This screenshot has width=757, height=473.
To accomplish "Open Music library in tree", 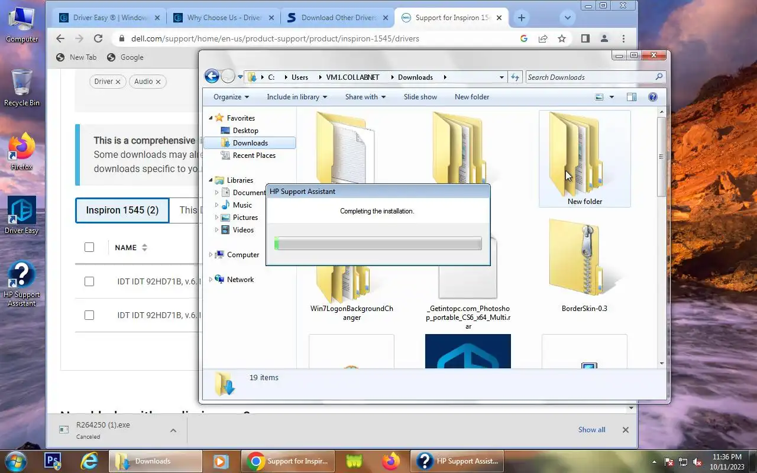I will [242, 205].
